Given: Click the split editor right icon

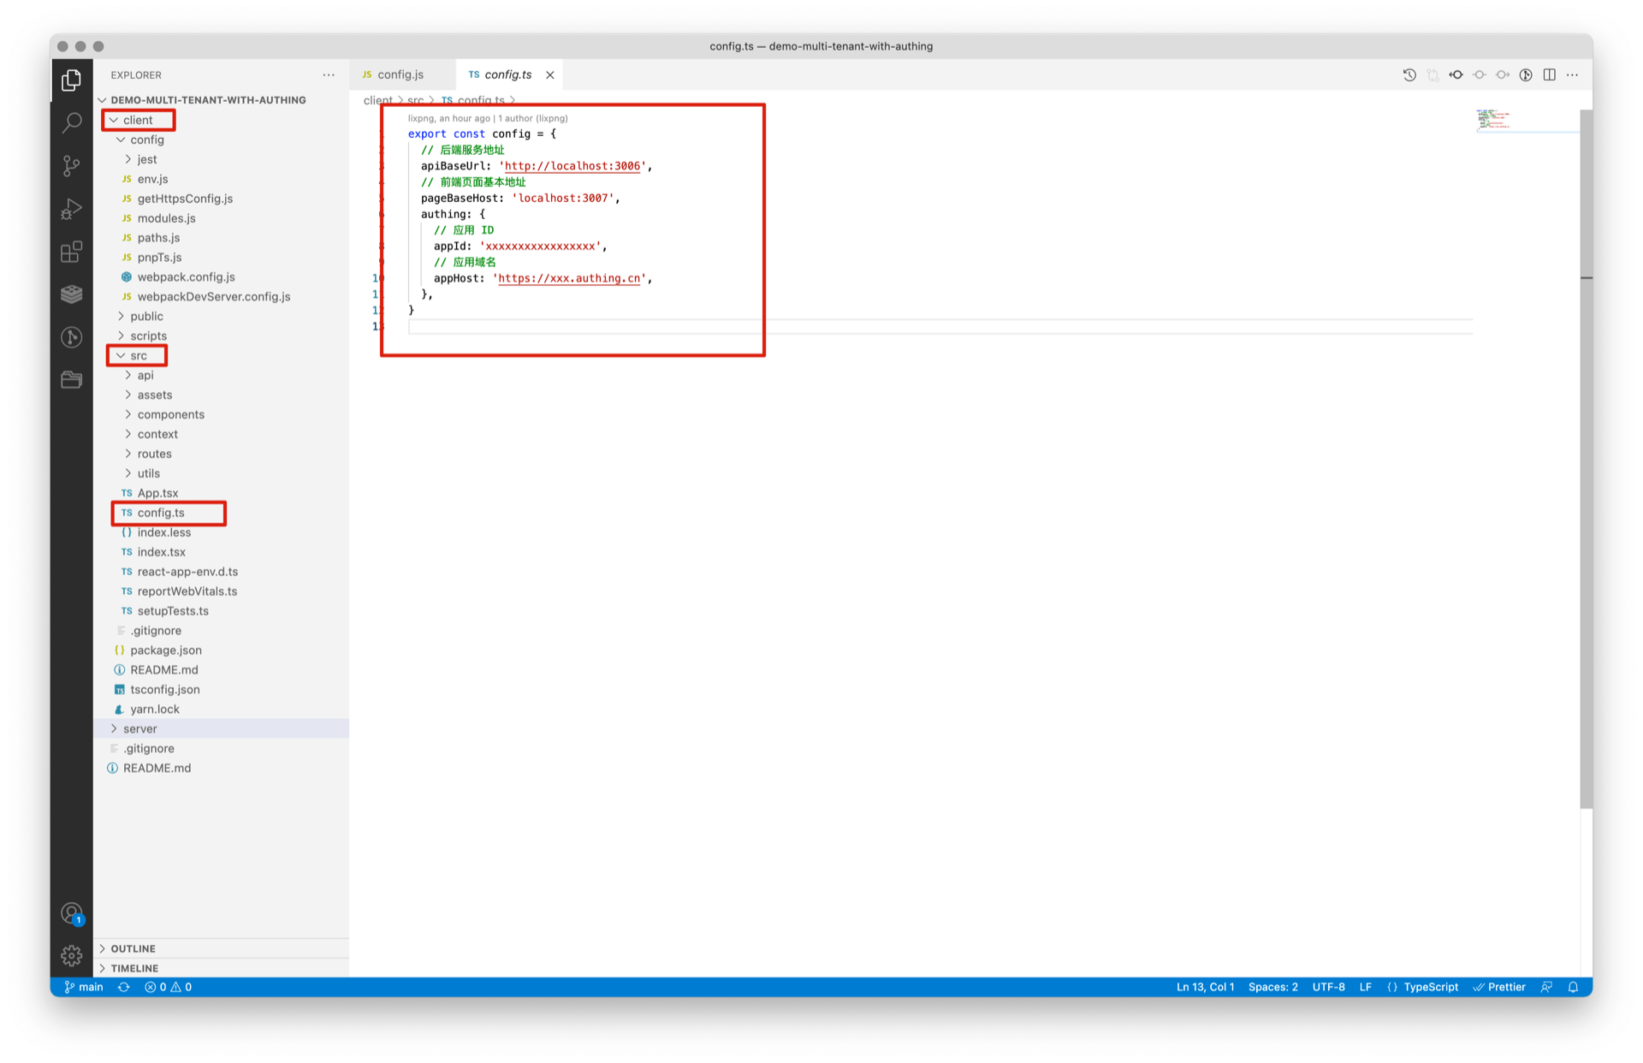Looking at the screenshot, I should pos(1549,74).
